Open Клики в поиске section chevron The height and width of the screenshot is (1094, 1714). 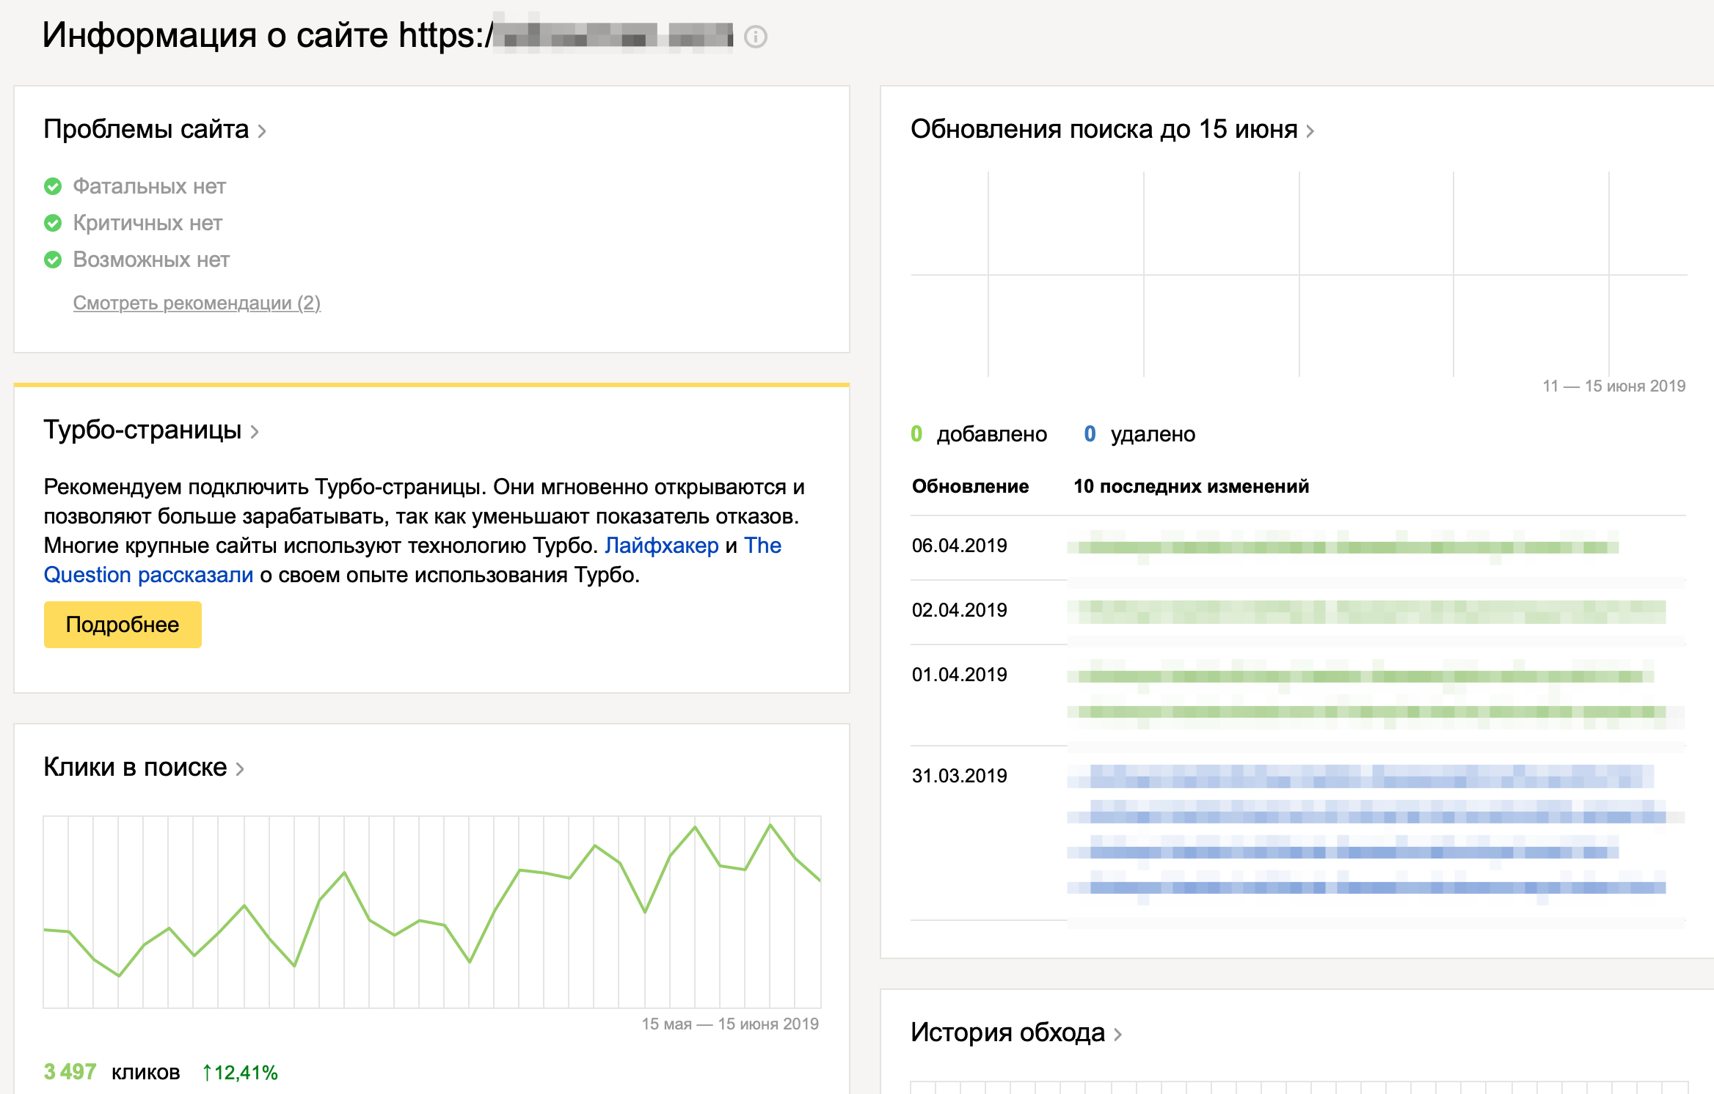coord(240,769)
